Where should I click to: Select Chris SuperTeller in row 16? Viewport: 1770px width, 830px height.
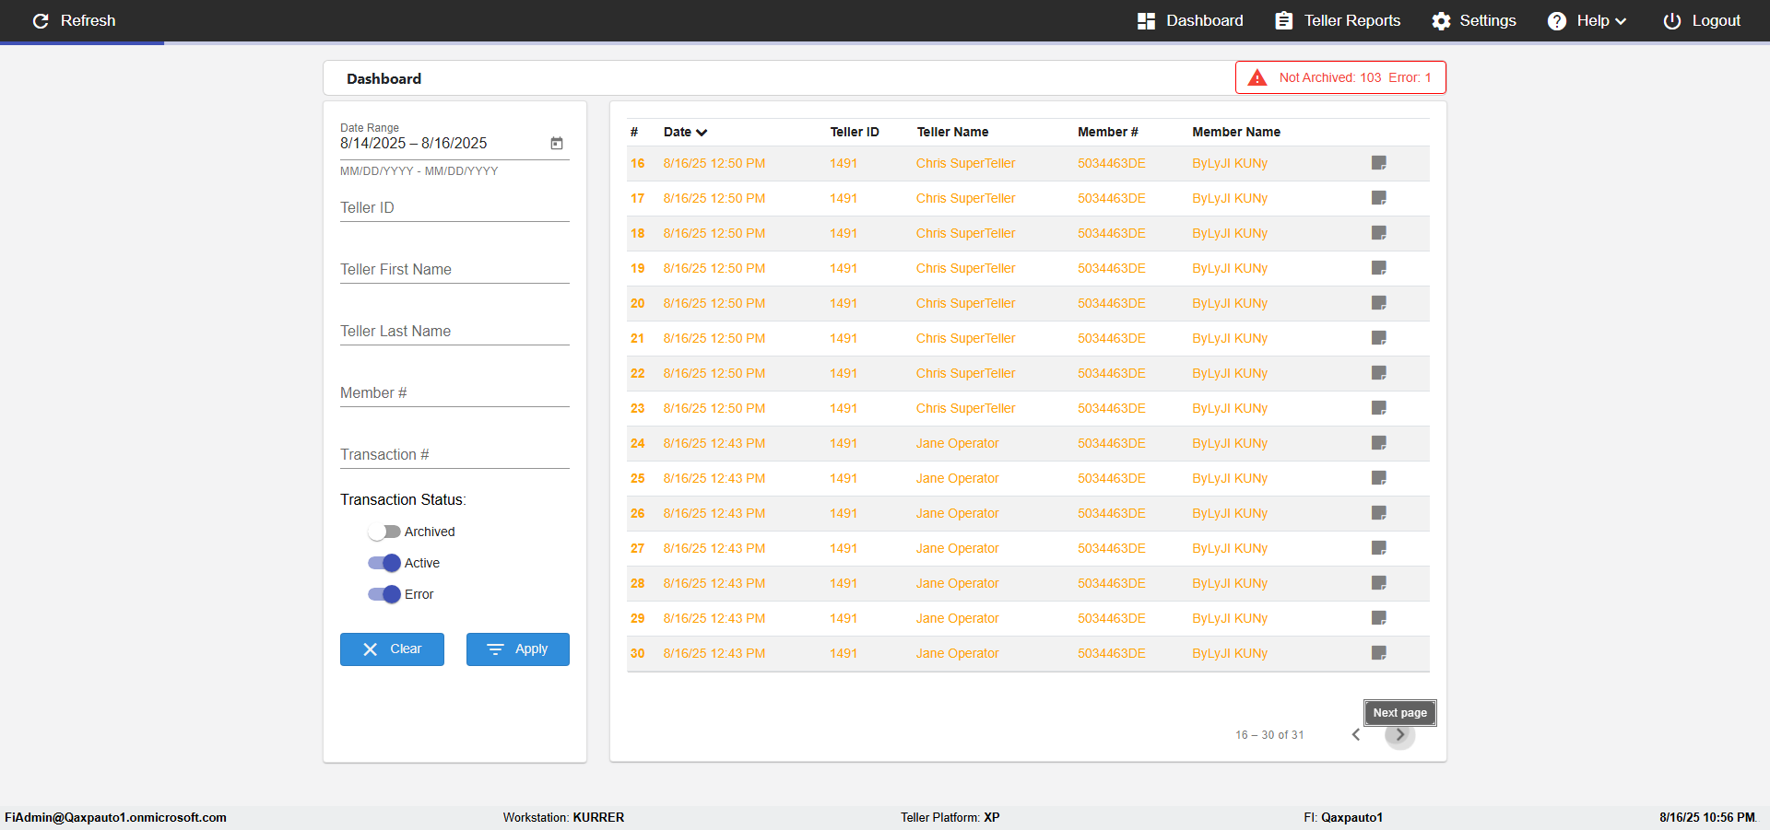point(965,163)
